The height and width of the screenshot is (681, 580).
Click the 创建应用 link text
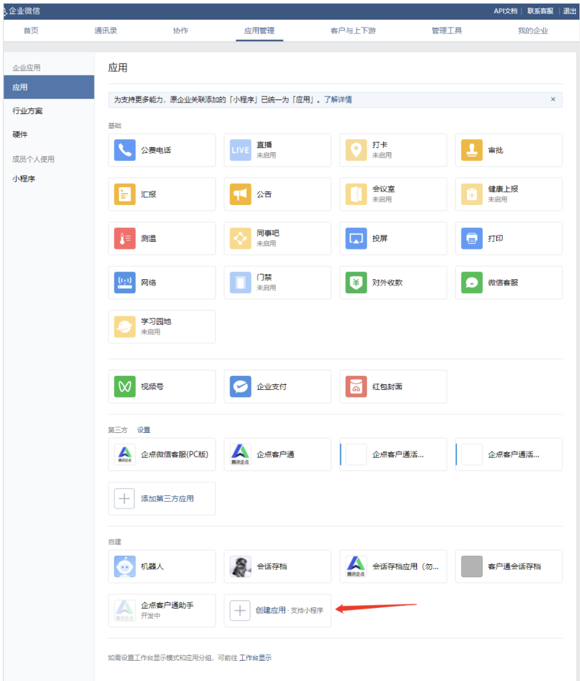click(270, 610)
